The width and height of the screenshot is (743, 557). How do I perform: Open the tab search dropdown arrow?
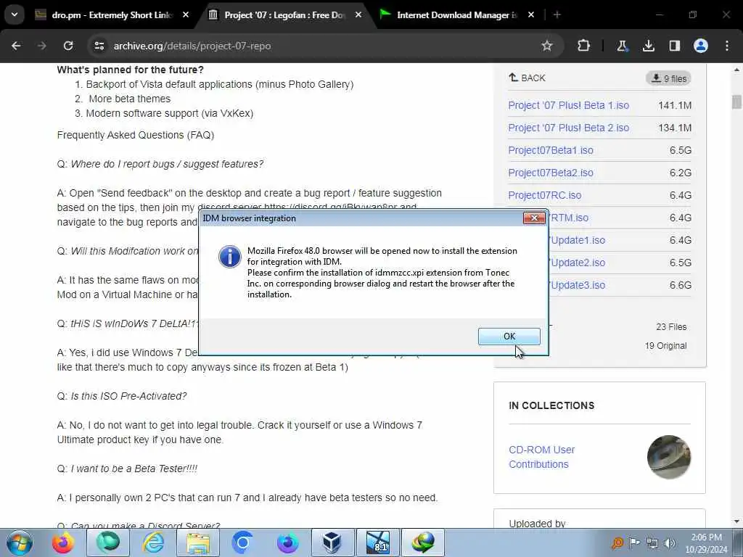click(x=15, y=15)
